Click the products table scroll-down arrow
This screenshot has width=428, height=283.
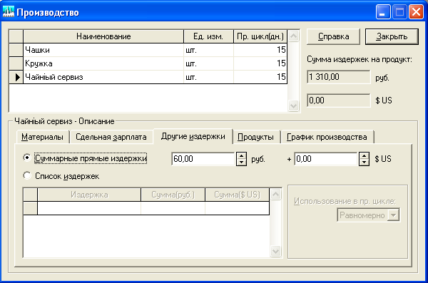tap(293, 106)
